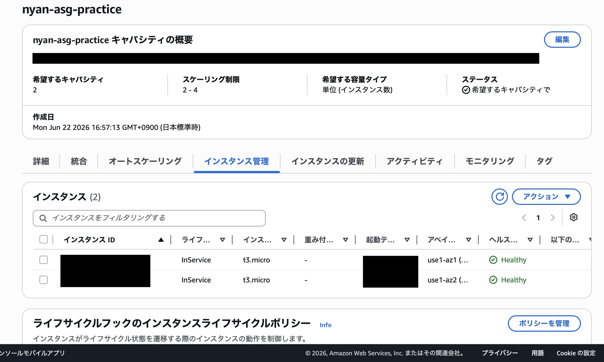The image size is (604, 362).
Task: Toggle the select-all instances checkbox
Action: coord(44,239)
